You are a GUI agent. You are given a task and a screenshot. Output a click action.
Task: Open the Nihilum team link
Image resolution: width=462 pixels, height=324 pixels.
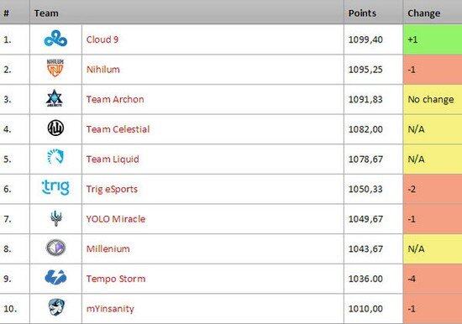(103, 70)
